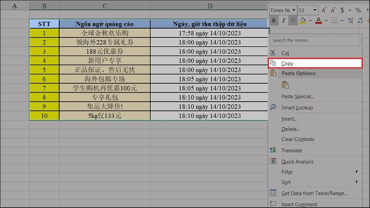
Task: Select Cut from the context menu
Action: [315, 53]
